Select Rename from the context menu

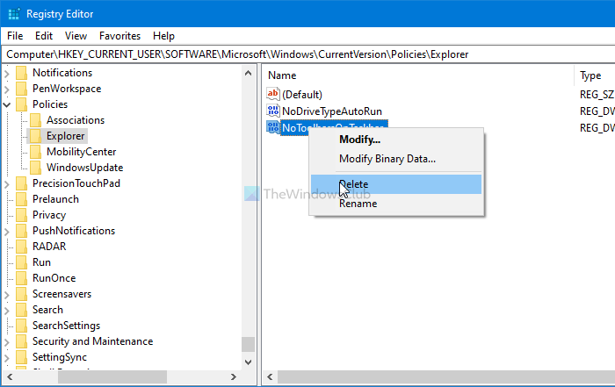pyautogui.click(x=396, y=204)
